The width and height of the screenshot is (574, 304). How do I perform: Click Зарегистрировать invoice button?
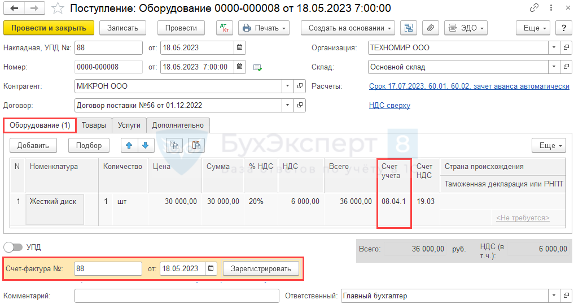[260, 269]
